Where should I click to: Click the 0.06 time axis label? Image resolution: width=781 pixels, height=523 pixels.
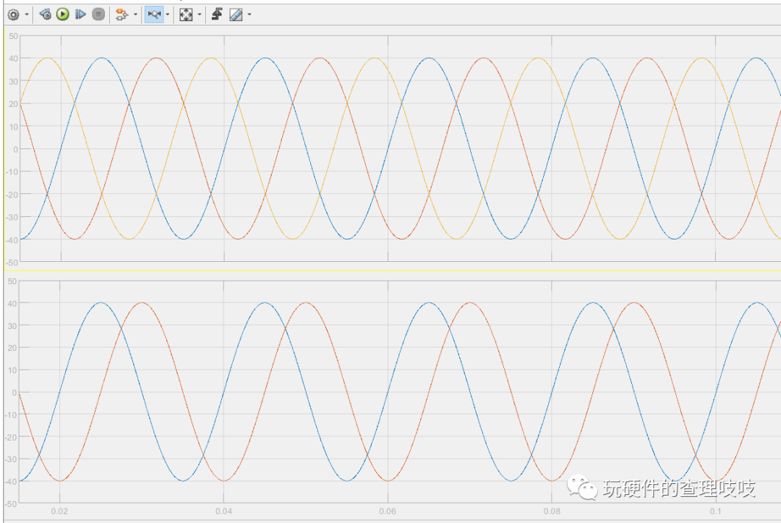tap(388, 511)
